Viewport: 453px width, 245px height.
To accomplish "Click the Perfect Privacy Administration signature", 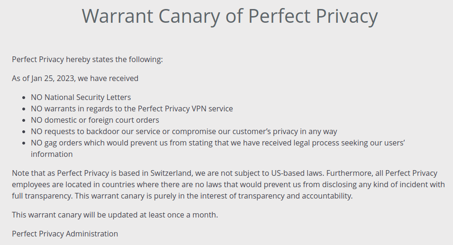I will tap(65, 234).
